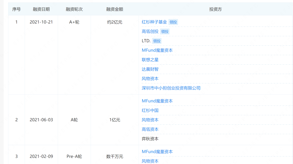This screenshot has height=164, width=293.
Task: Open MFund魔量资本 in the Pre-A轮 row
Action: 157,152
